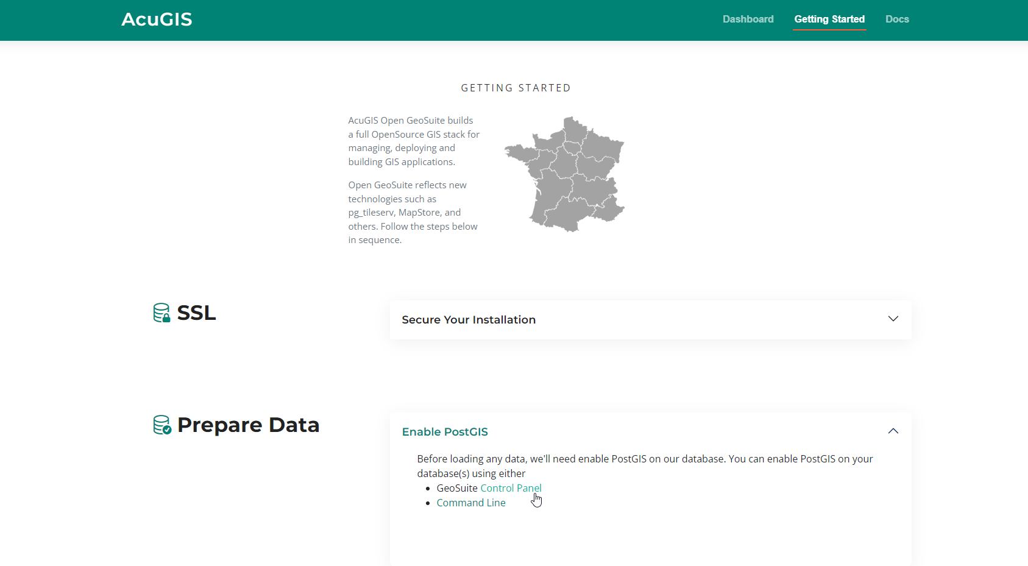This screenshot has width=1028, height=566.
Task: Collapse Enable PostGIS using the up chevron
Action: [893, 431]
